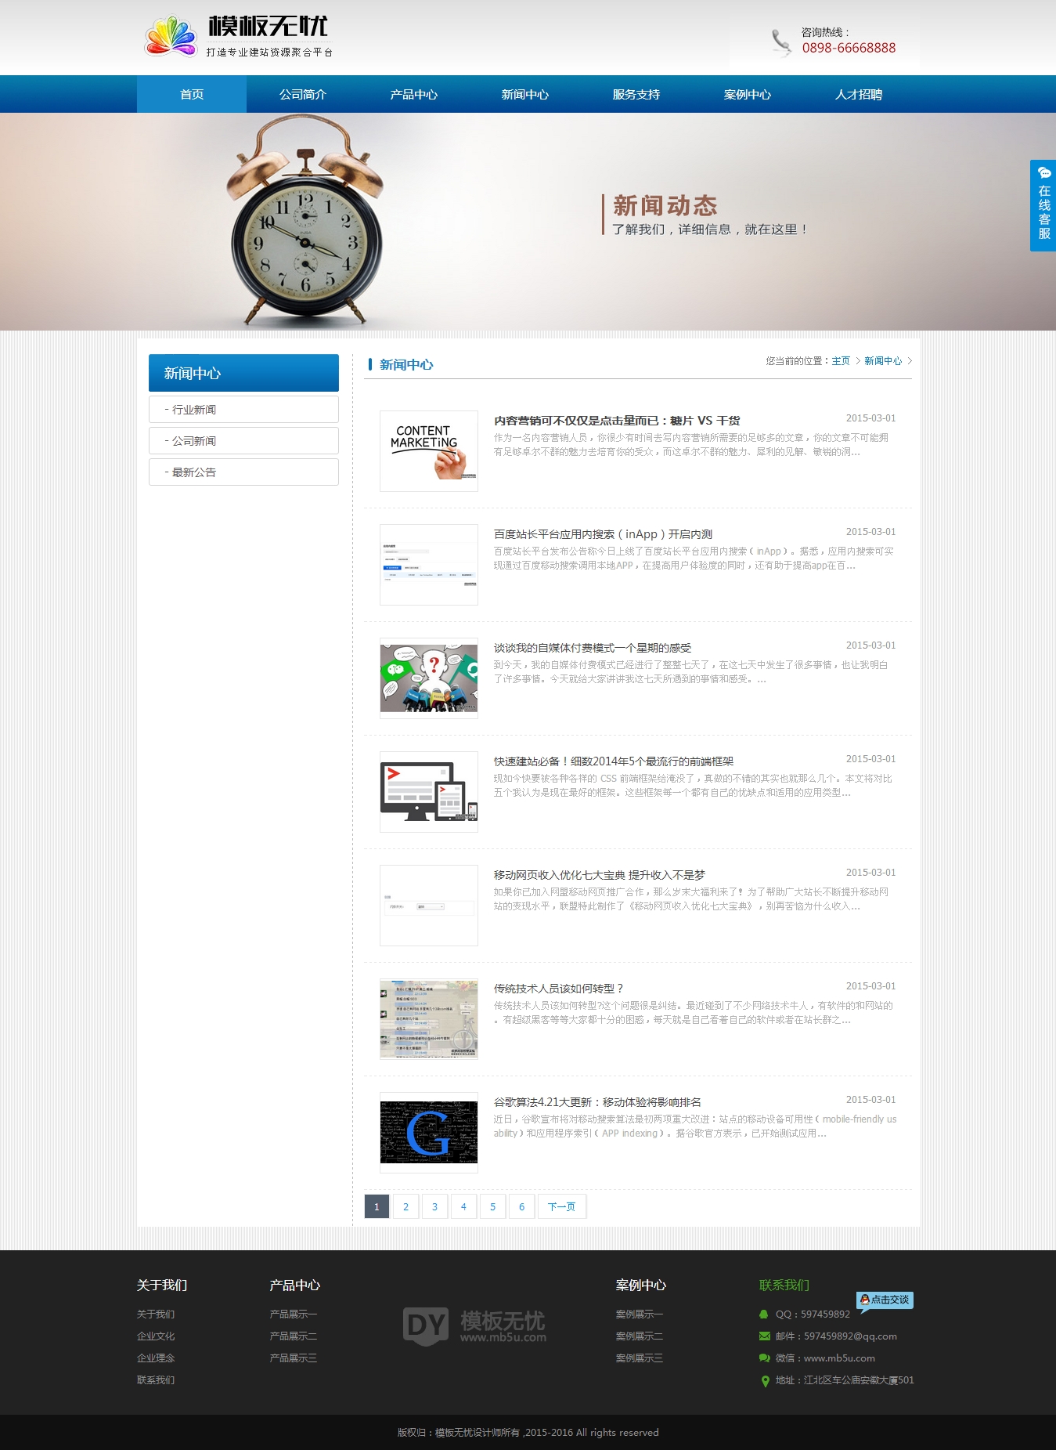
Task: Click the address location pin icon
Action: [765, 1381]
